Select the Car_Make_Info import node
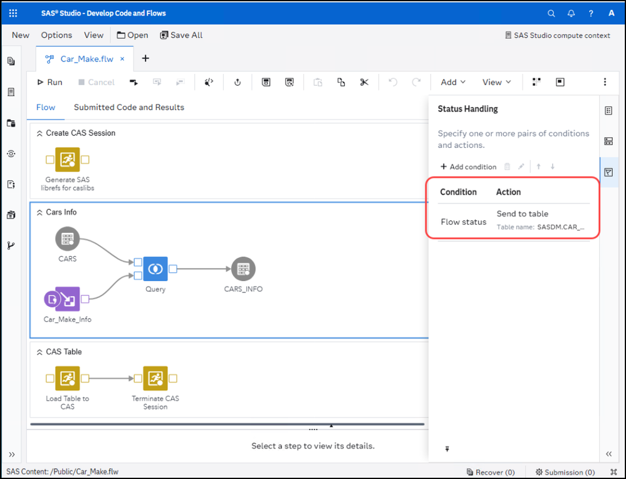The height and width of the screenshot is (479, 626). click(67, 299)
